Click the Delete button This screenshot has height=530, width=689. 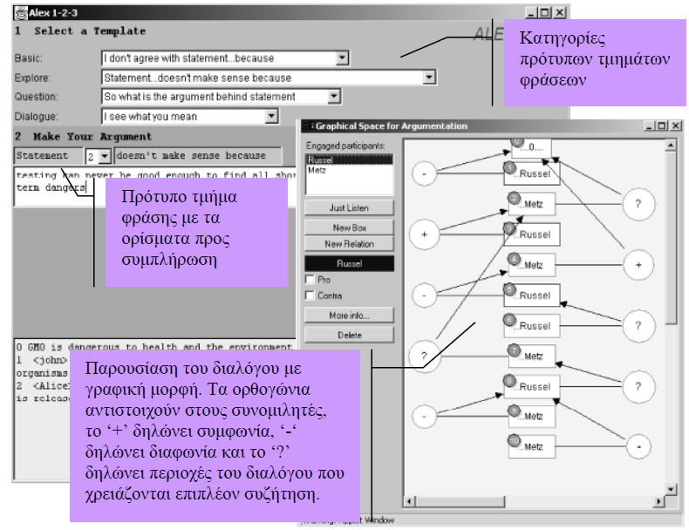coord(350,335)
